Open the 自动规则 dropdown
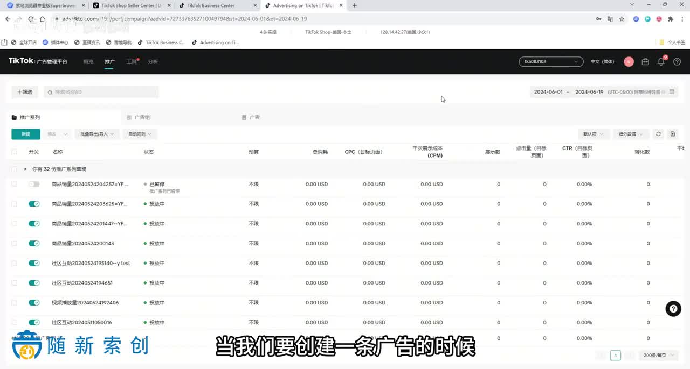Image resolution: width=690 pixels, height=369 pixels. click(x=140, y=134)
